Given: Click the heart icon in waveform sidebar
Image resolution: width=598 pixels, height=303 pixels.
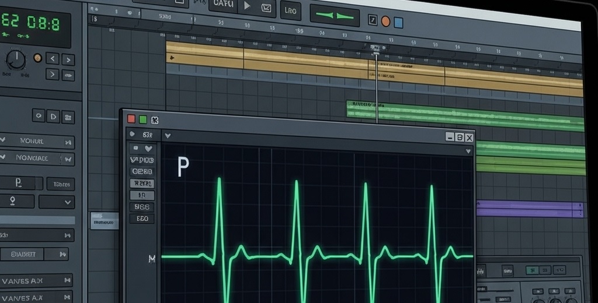Looking at the screenshot, I should point(148,149).
